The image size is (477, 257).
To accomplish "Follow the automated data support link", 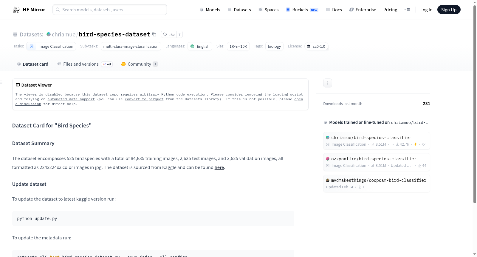I will 71,99.
